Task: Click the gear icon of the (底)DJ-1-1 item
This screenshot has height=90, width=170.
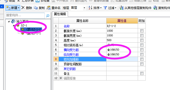Action: click(x=22, y=33)
